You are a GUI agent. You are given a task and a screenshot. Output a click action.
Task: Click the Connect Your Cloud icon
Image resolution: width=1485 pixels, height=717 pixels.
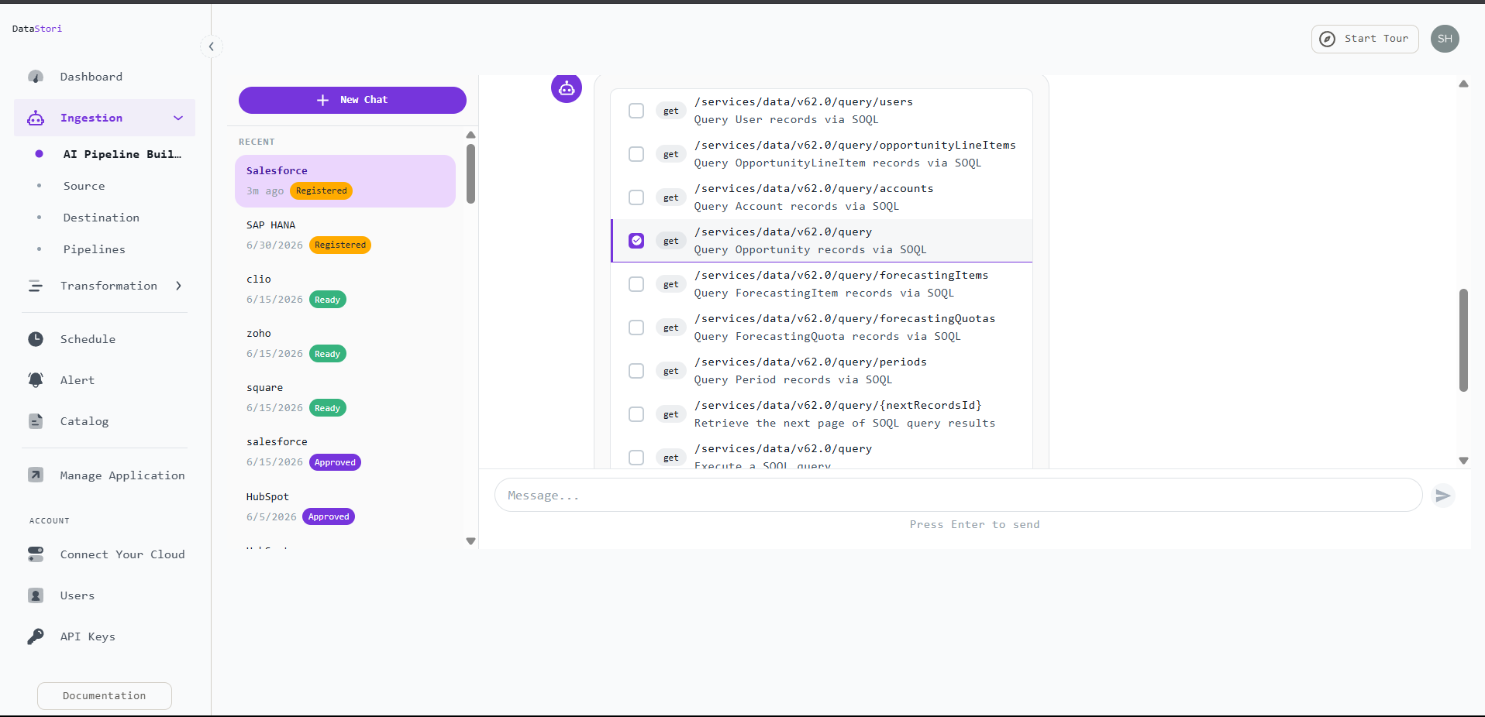[36, 554]
